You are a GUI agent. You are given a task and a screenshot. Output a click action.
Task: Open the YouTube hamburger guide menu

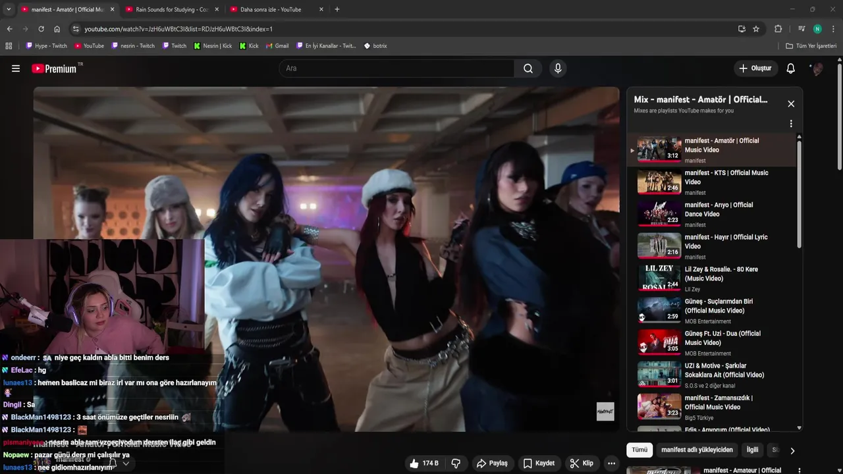[x=16, y=68]
